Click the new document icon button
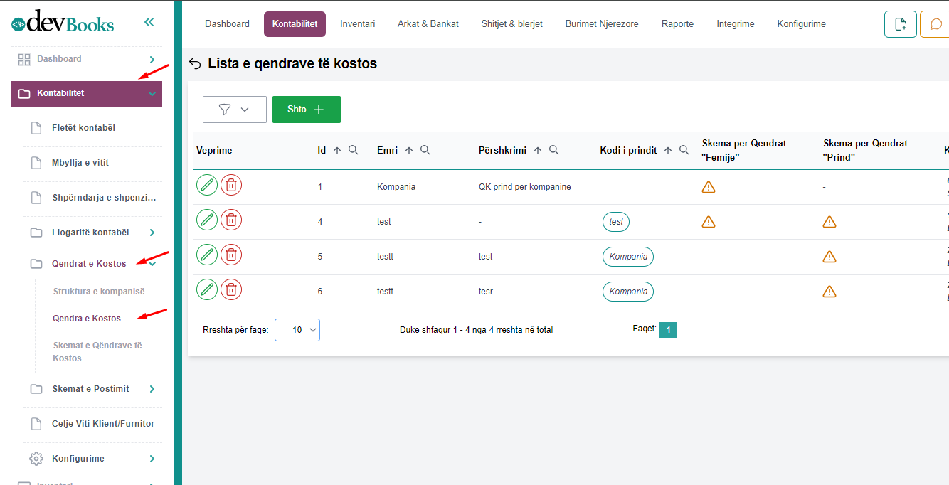 [x=900, y=24]
